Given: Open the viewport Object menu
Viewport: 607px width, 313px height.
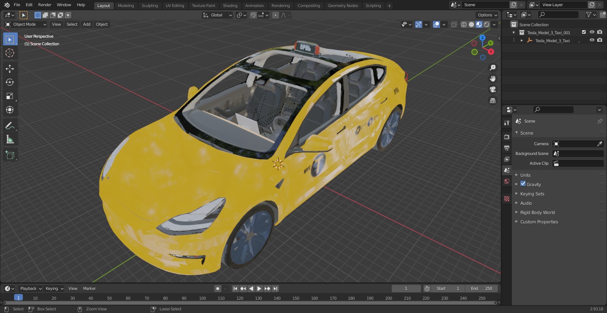Looking at the screenshot, I should (x=102, y=24).
